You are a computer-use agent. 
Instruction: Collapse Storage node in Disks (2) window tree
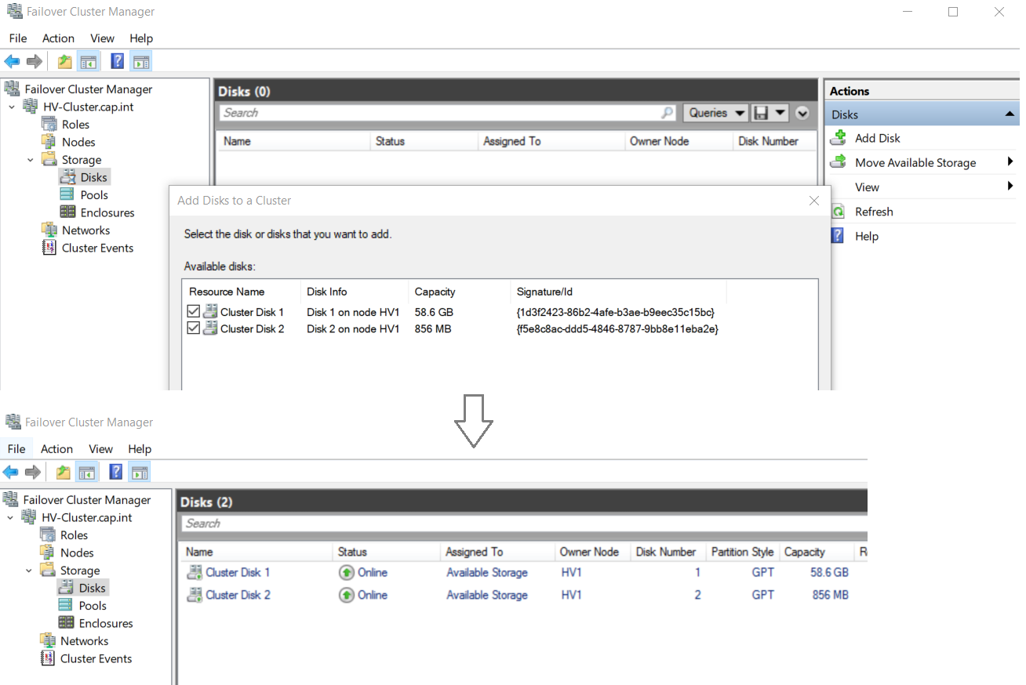[29, 571]
